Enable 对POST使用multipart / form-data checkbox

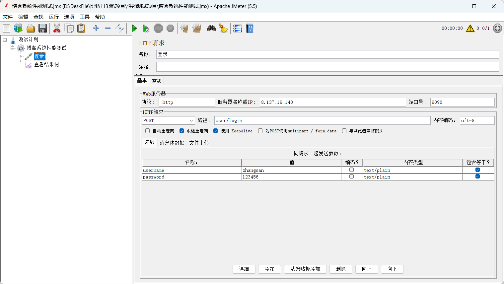click(x=260, y=131)
